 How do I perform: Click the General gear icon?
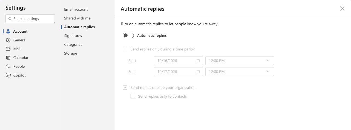pos(8,40)
